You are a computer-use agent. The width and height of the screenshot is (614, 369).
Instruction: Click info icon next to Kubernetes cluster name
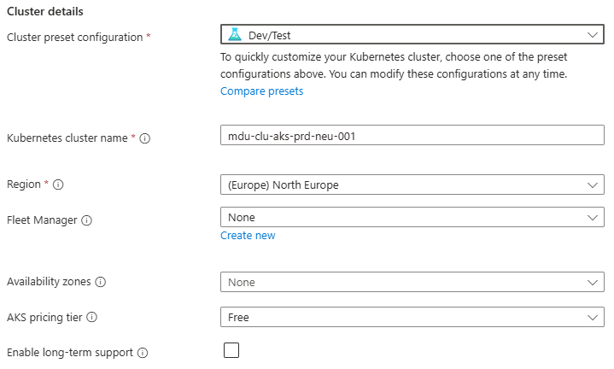[145, 138]
